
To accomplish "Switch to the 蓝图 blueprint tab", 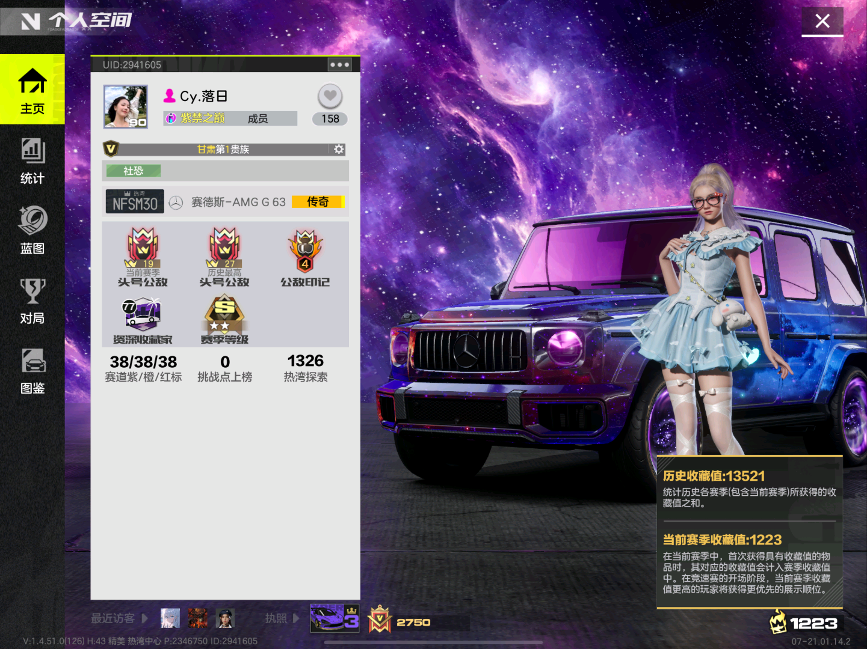I will [32, 230].
